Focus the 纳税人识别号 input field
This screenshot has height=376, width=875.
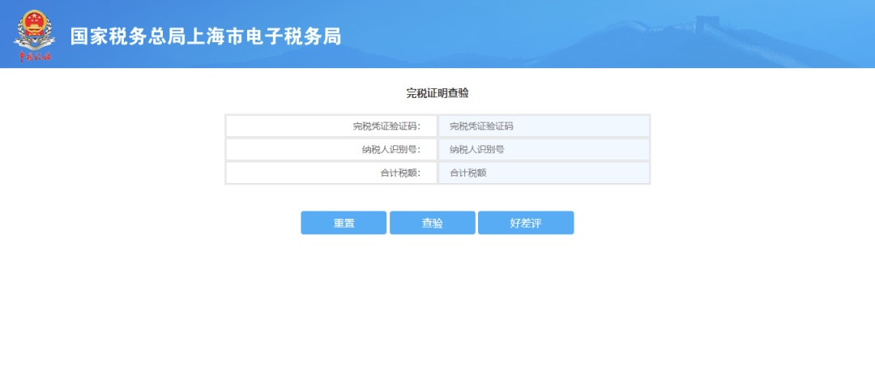click(544, 149)
